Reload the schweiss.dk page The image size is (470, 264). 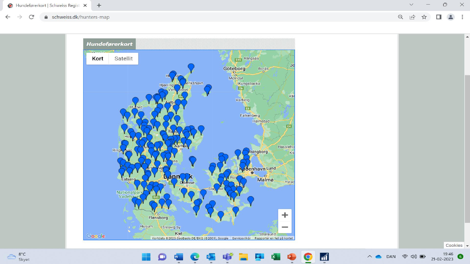point(31,17)
